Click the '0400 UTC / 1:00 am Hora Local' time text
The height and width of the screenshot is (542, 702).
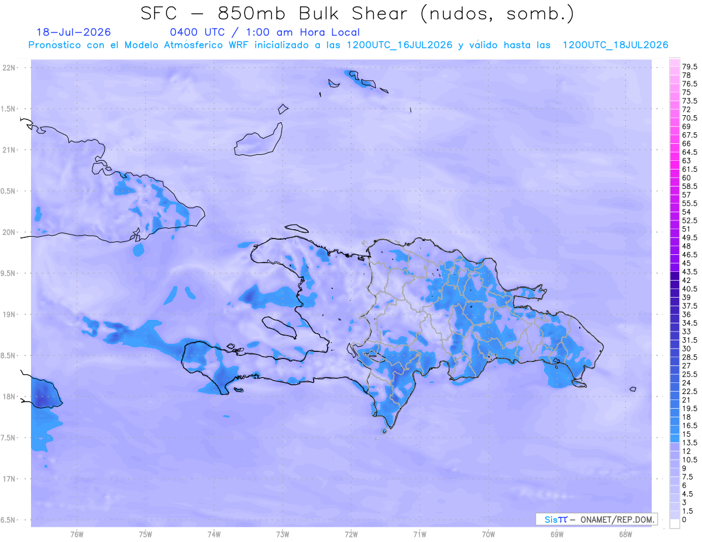pyautogui.click(x=264, y=32)
